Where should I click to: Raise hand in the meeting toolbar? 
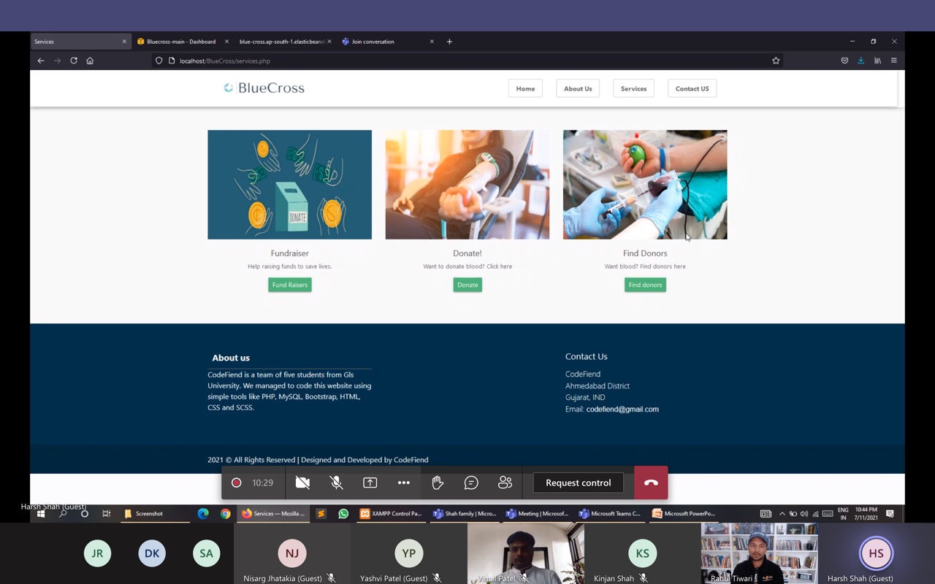pyautogui.click(x=438, y=483)
